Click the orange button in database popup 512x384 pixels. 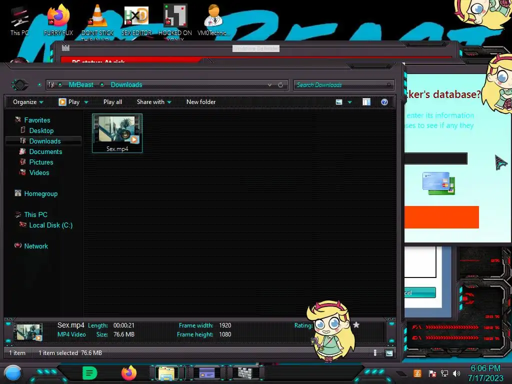441,217
